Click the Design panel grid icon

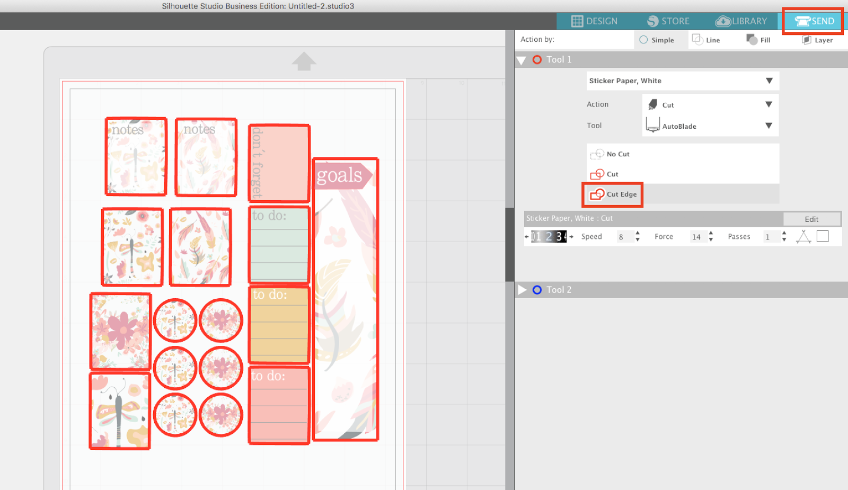577,21
